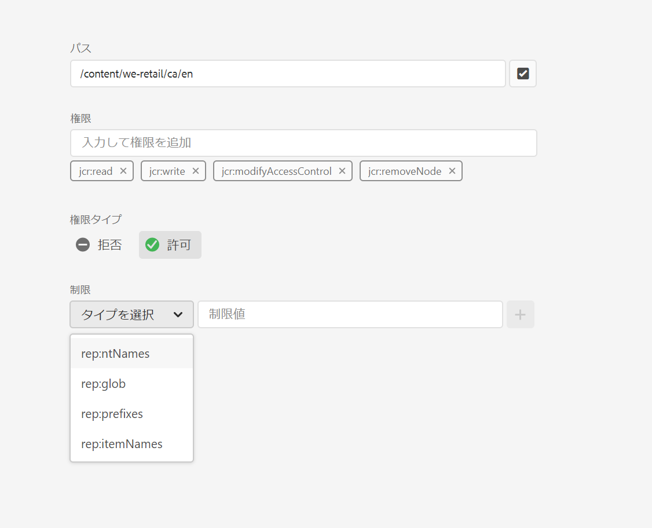Viewport: 652px width, 528px height.
Task: Toggle the path selection checkbox
Action: [x=523, y=74]
